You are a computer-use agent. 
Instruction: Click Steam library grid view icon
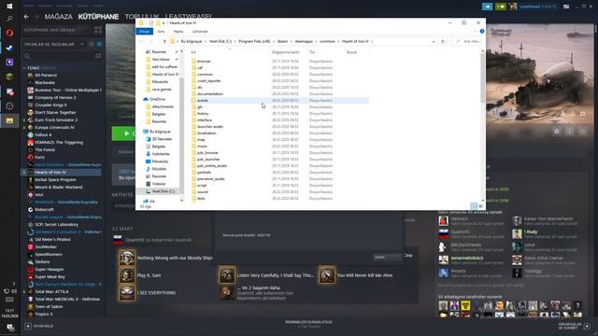98,30
